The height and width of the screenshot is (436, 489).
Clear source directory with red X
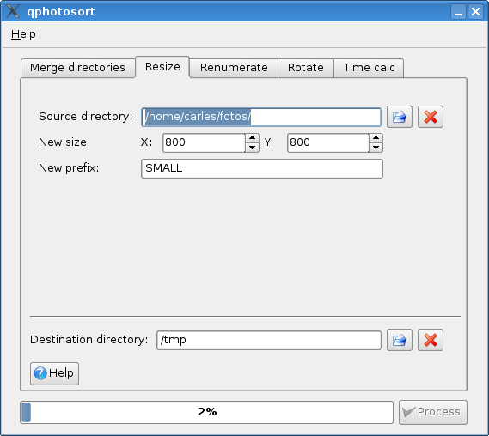coord(431,117)
